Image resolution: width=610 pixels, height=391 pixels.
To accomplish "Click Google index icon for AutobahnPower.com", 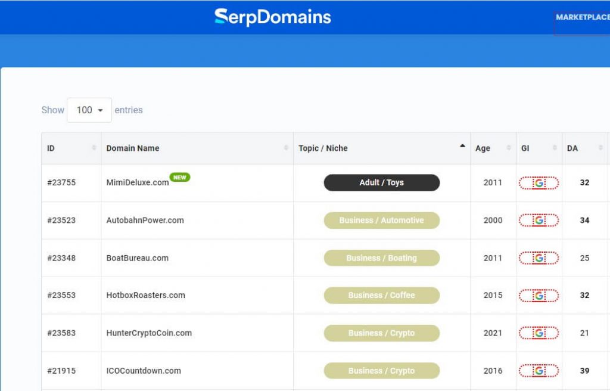I will tap(539, 221).
